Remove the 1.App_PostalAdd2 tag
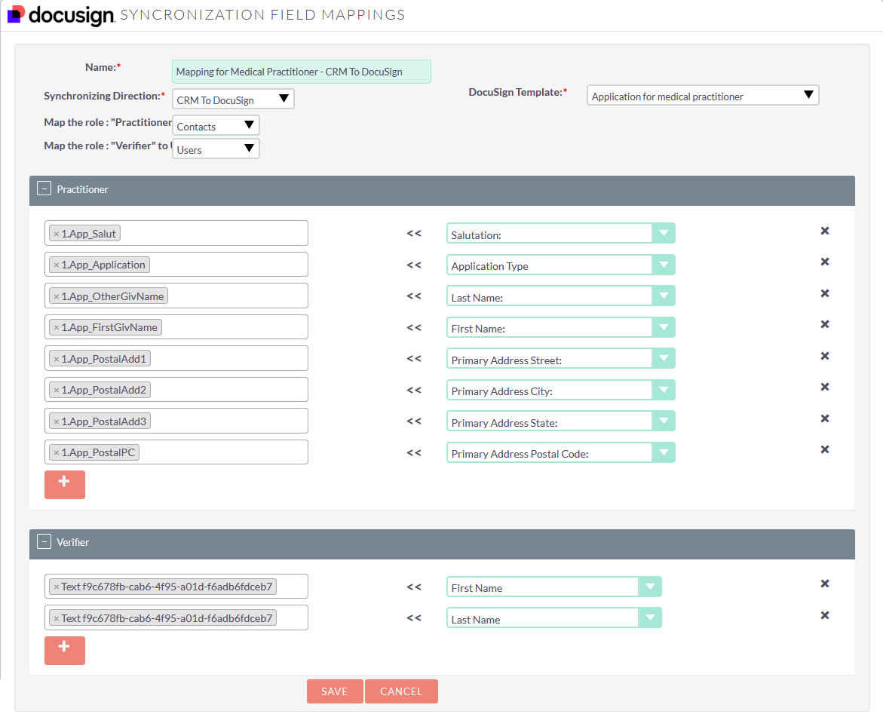The width and height of the screenshot is (883, 714). (56, 390)
